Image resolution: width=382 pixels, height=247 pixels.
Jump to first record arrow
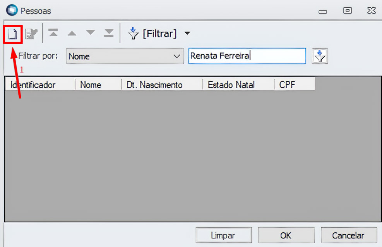coord(53,33)
